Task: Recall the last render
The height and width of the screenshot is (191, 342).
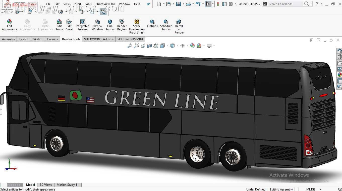Action: 179,26
